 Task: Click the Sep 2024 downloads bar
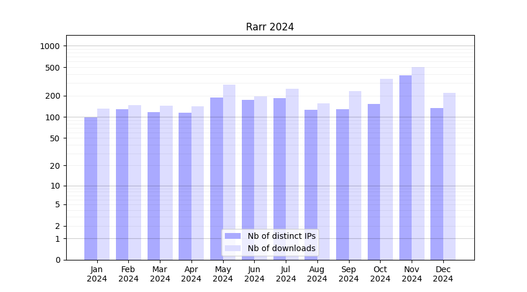pos(355,175)
